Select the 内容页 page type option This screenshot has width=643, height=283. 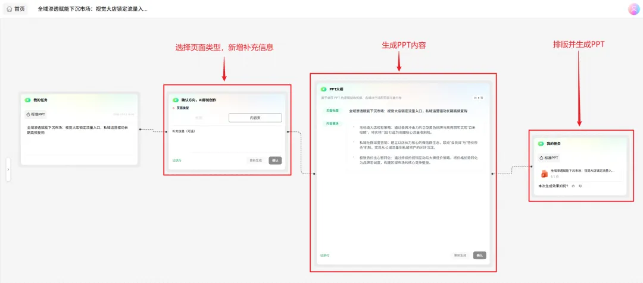click(255, 118)
